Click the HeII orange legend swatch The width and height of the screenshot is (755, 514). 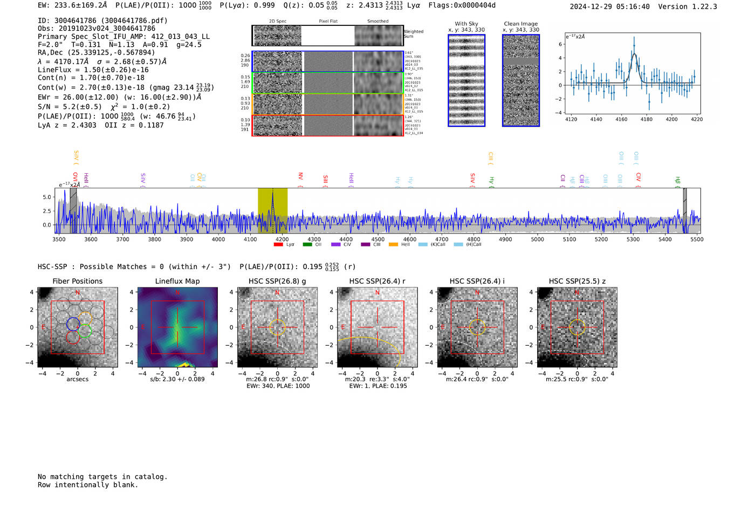pyautogui.click(x=394, y=244)
